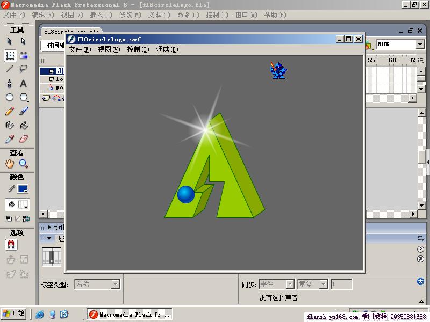This screenshot has height=322, width=430.
Task: Click the timeline vertical scroll down arrow
Action: click(421, 89)
